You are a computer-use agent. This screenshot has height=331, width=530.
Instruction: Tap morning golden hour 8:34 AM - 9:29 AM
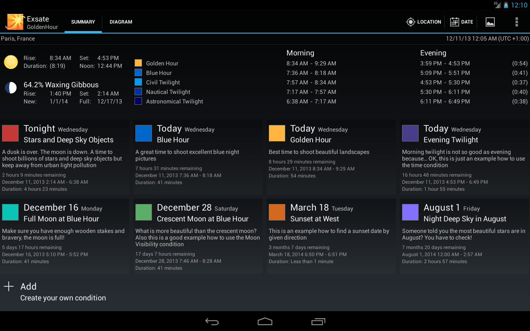311,63
